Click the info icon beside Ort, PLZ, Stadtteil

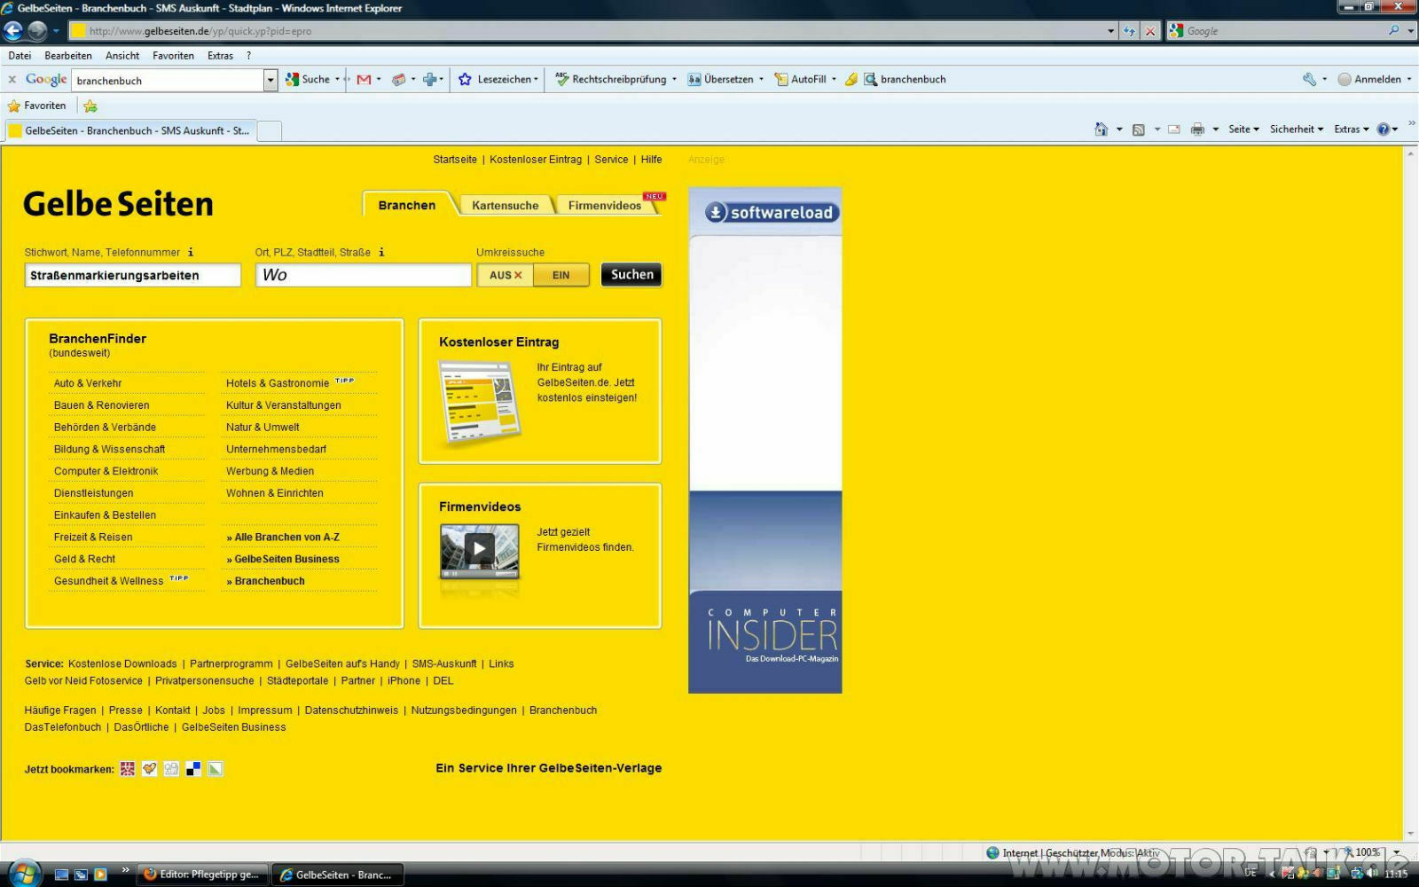pyautogui.click(x=381, y=252)
